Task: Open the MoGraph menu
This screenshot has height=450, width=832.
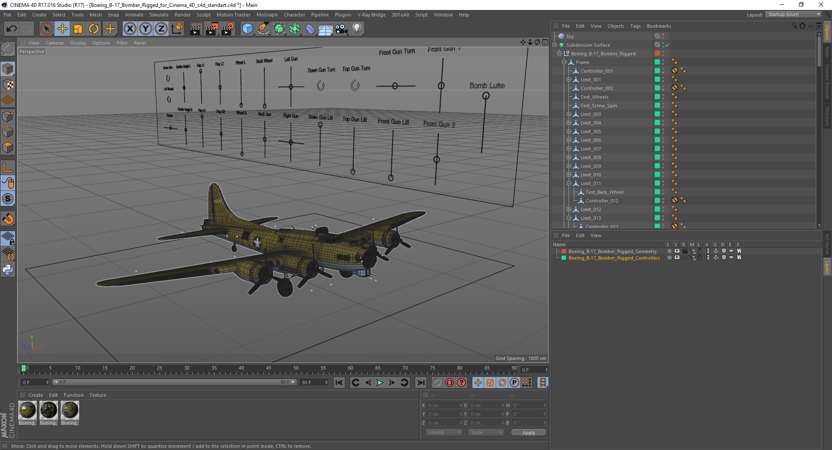Action: tap(267, 15)
